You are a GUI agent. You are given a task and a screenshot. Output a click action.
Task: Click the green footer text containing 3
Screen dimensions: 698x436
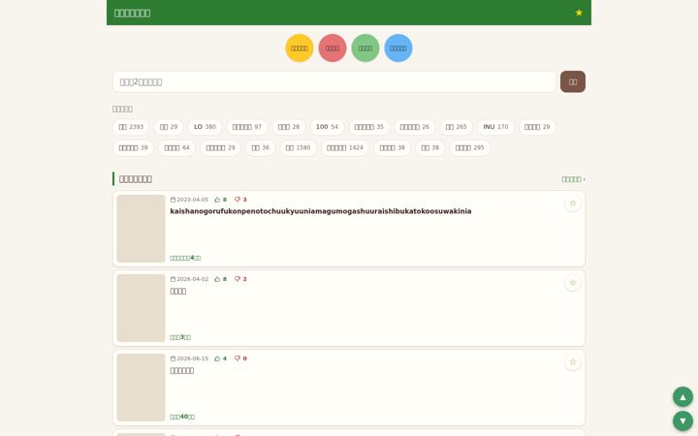tap(180, 337)
